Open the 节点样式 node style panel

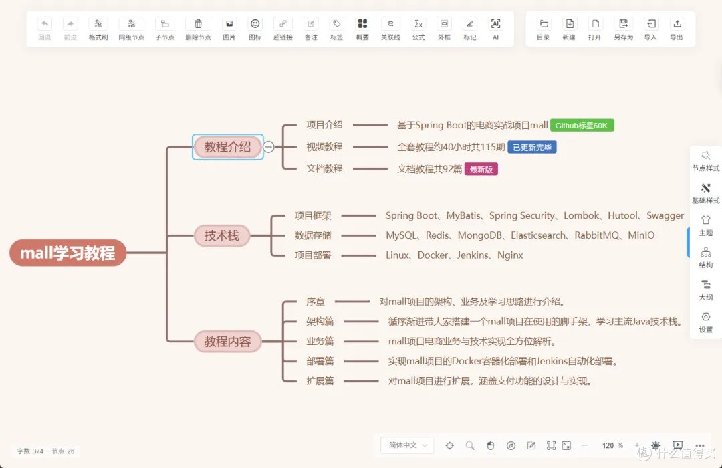[705, 161]
